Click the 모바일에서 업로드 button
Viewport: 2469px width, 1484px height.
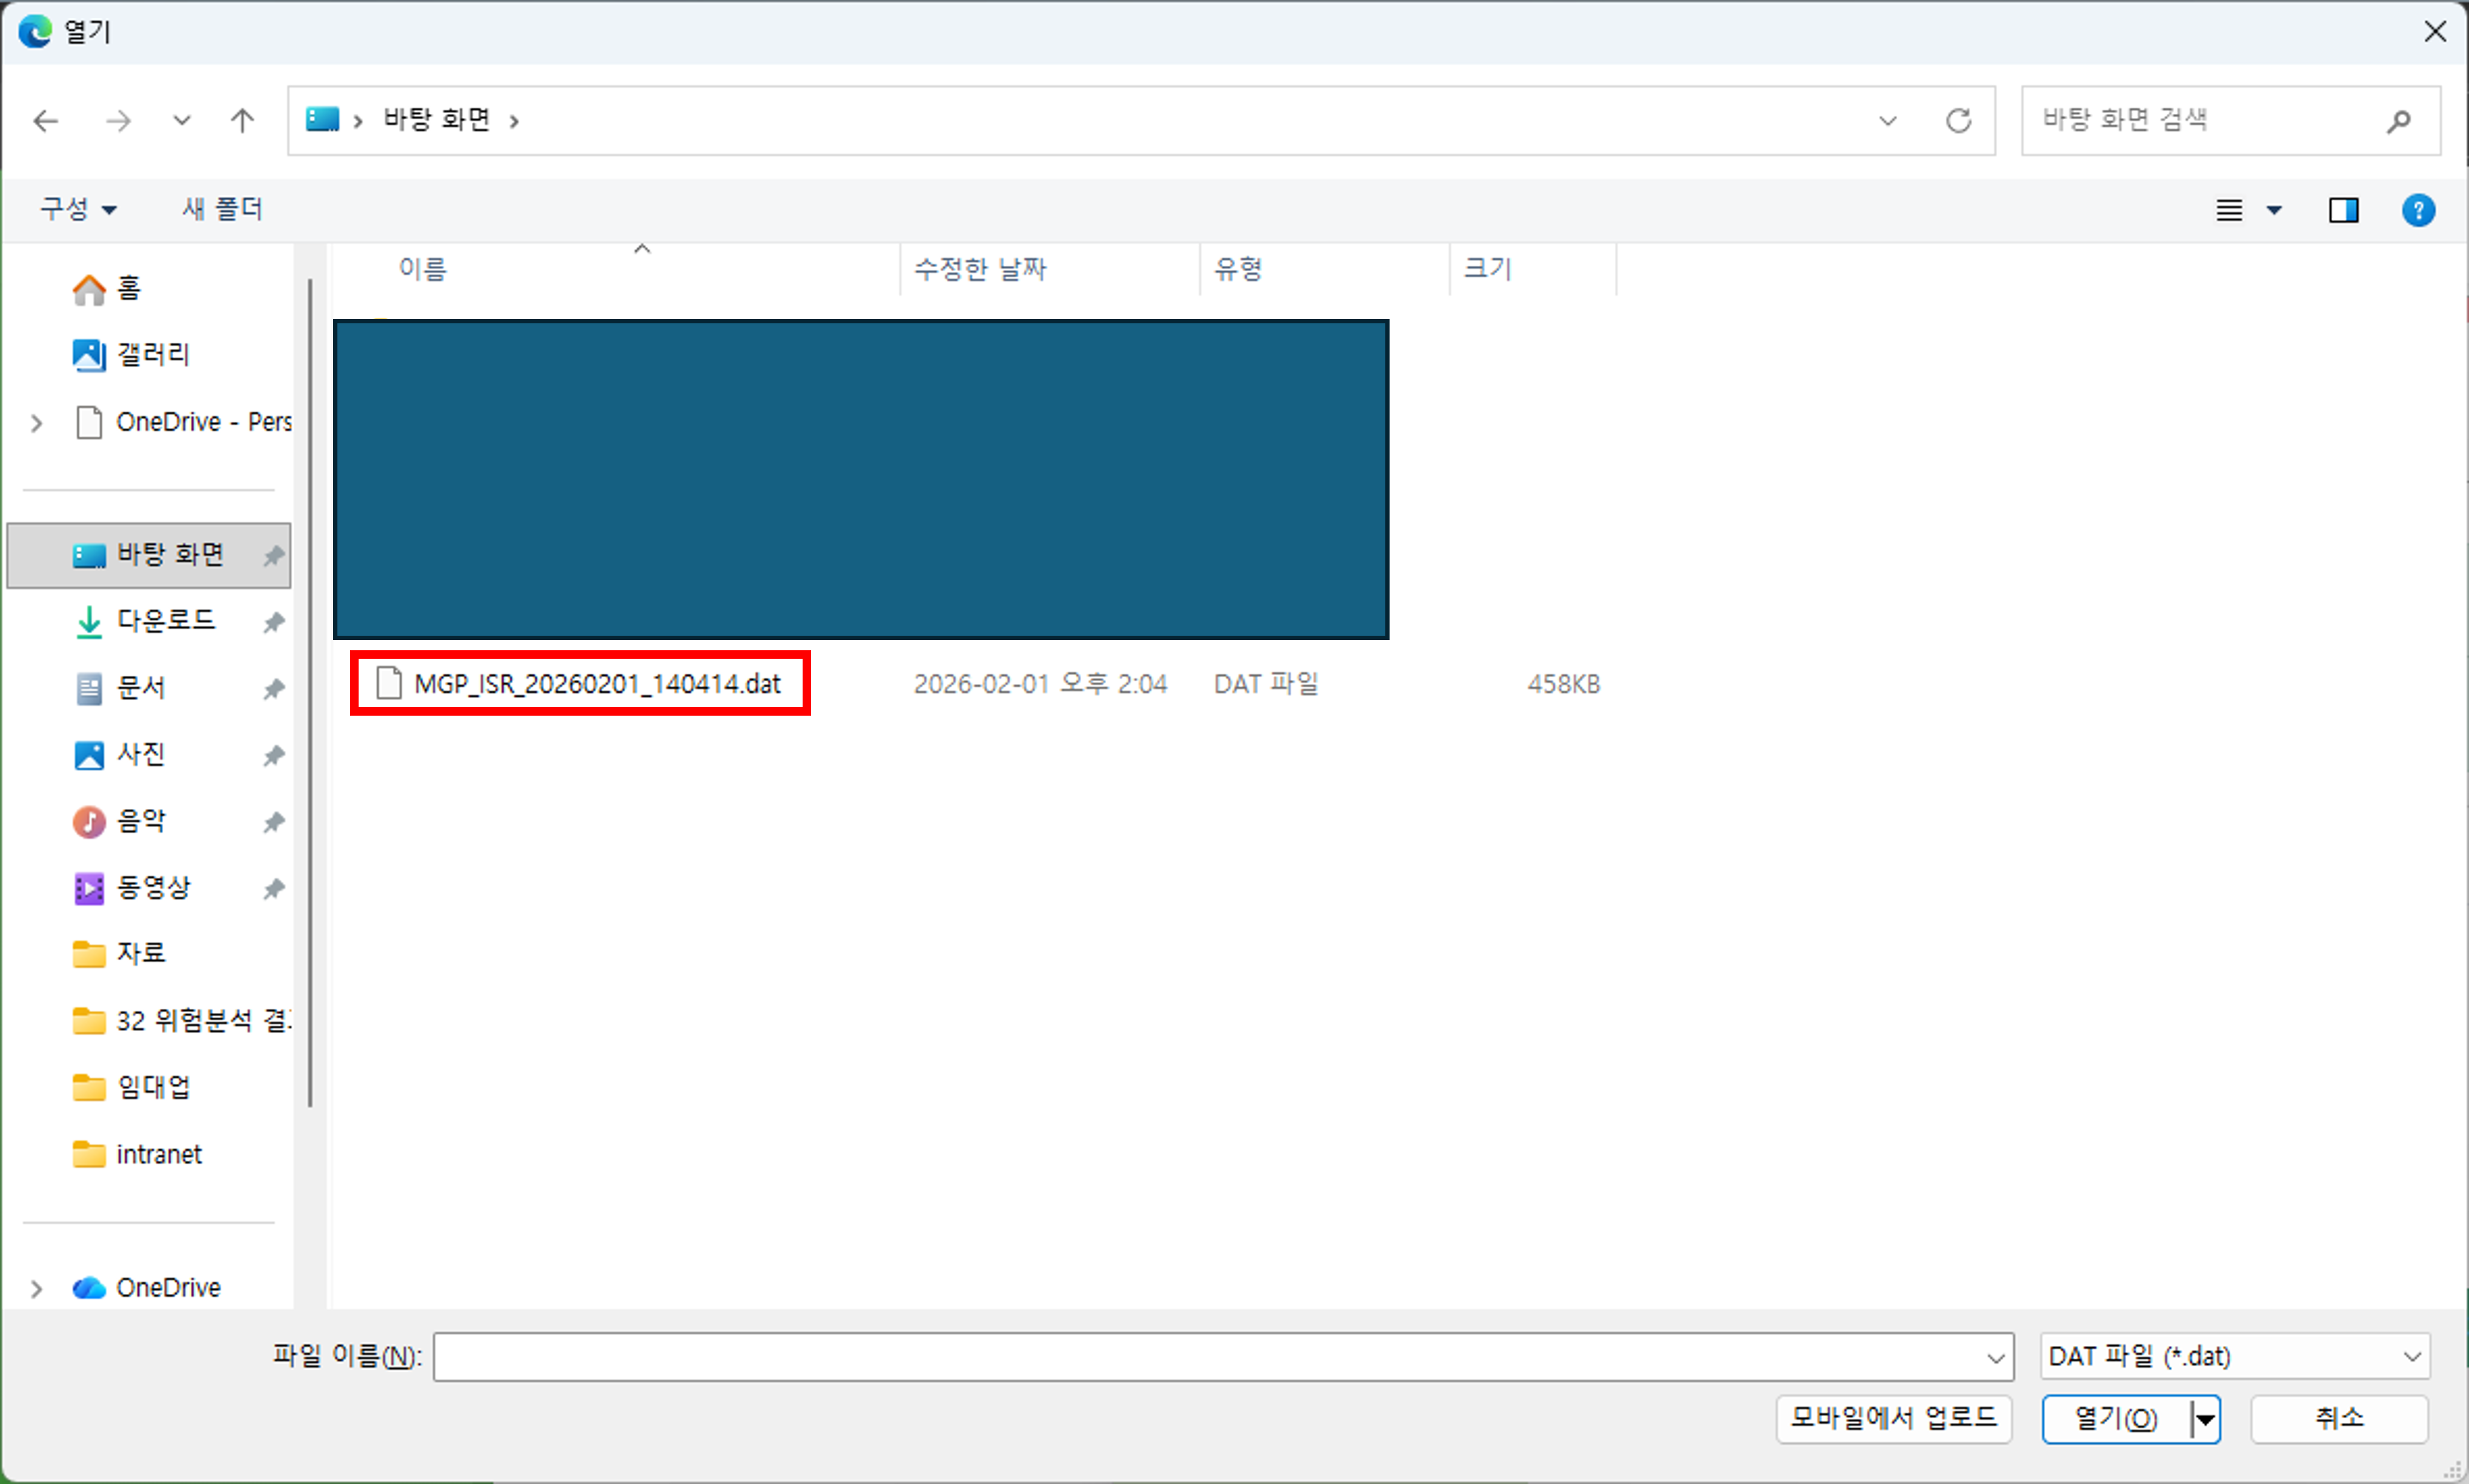pos(1894,1418)
